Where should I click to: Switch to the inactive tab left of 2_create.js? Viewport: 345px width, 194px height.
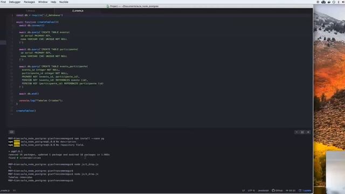(30, 11)
